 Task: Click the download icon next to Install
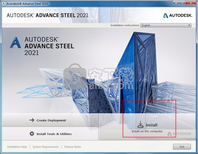[x=140, y=124]
